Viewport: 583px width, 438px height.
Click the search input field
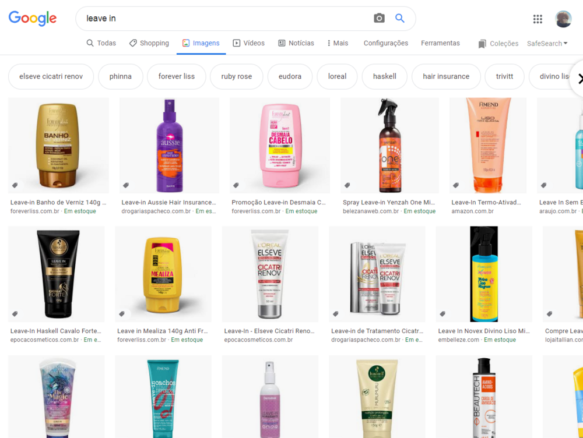click(227, 19)
